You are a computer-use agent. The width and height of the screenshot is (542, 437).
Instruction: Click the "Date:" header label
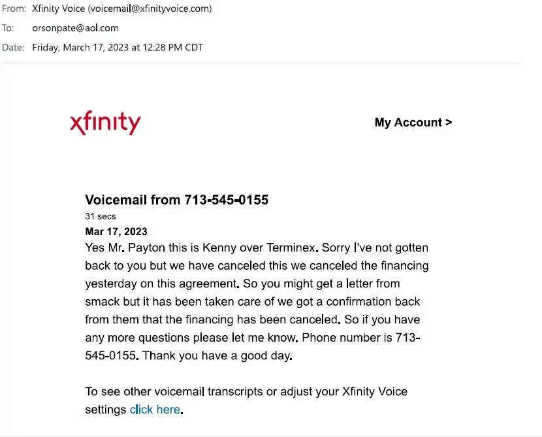point(12,47)
